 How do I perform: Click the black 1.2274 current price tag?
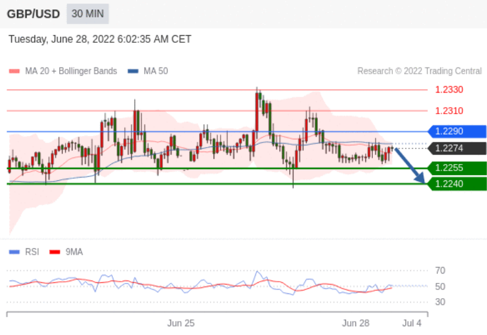[457, 148]
